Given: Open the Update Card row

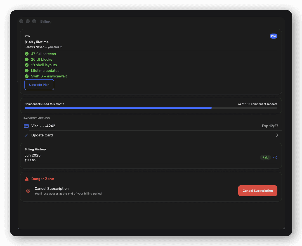Looking at the screenshot, I should (x=151, y=135).
